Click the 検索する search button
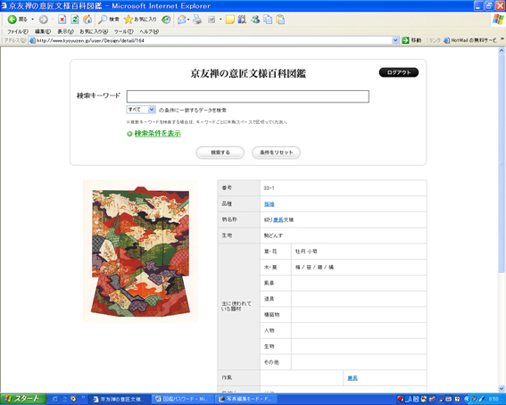Screen dimensions: 506x405 click(220, 153)
